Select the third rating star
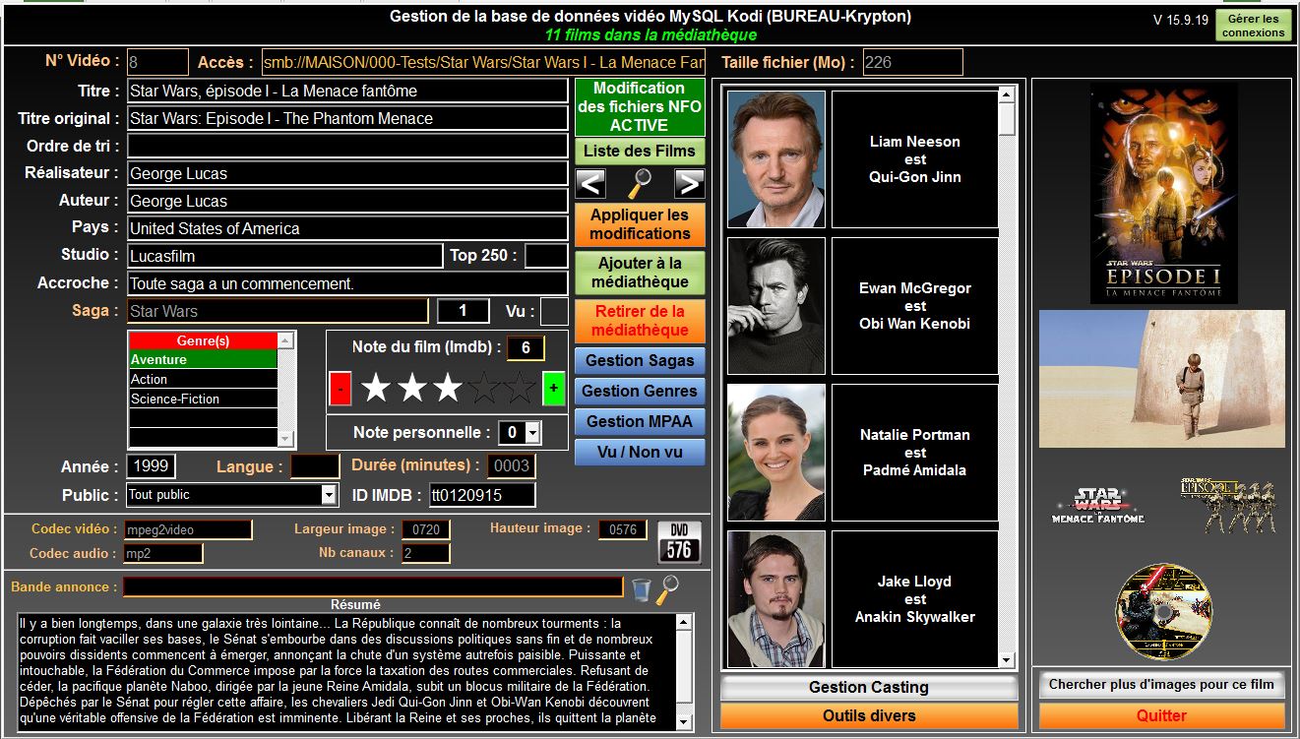 click(x=448, y=388)
